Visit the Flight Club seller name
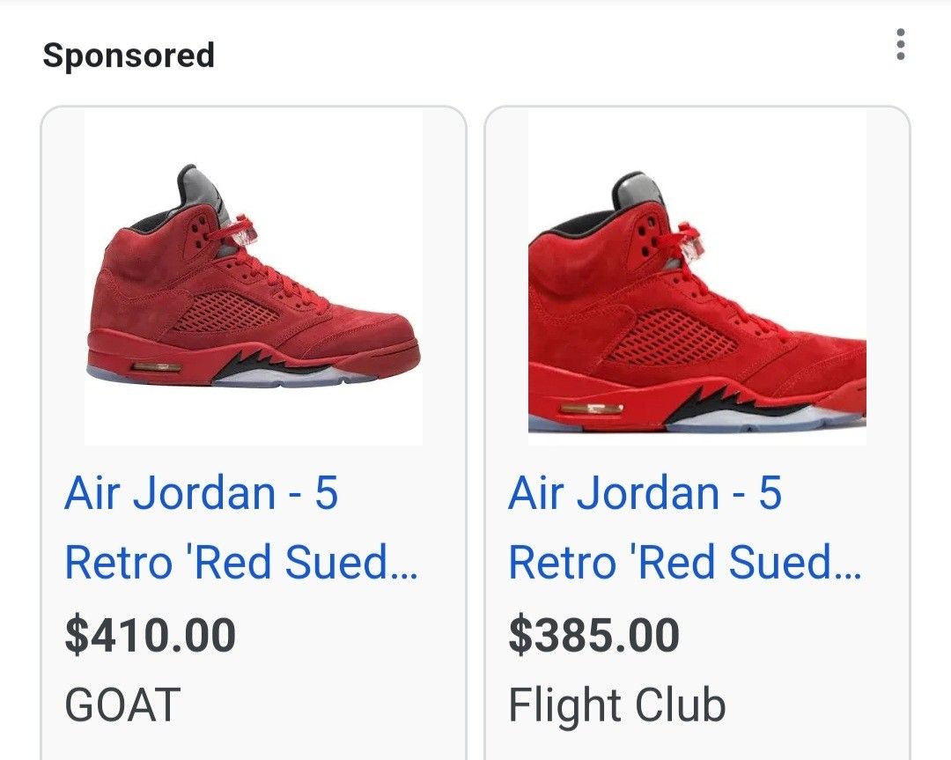The height and width of the screenshot is (760, 951). point(616,705)
